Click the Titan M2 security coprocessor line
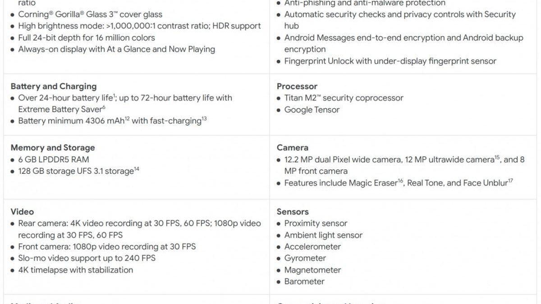 [x=344, y=98]
